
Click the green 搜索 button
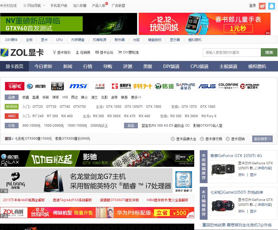(x=269, y=52)
